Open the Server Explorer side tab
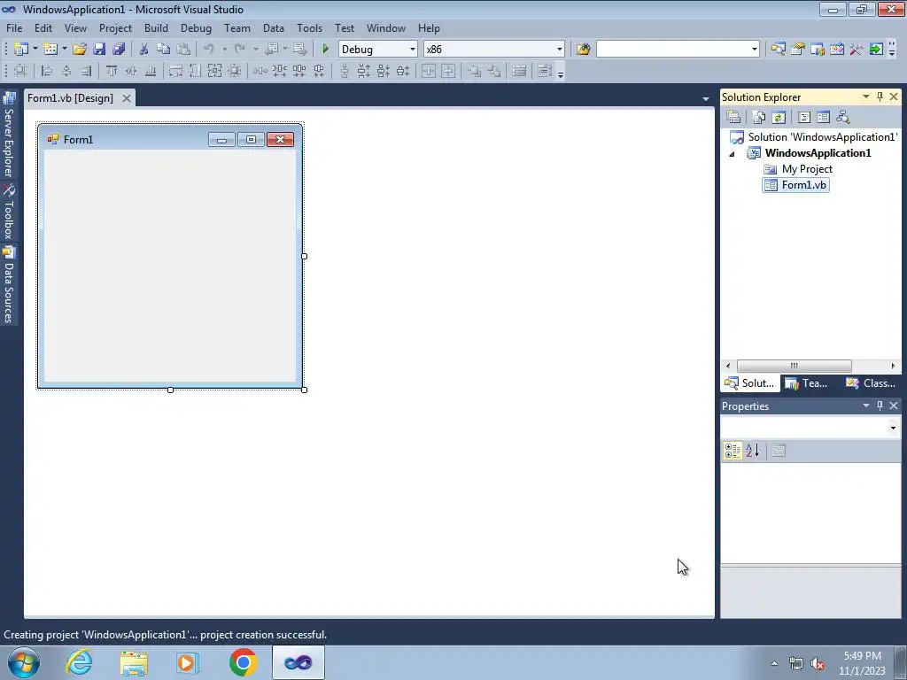The image size is (907, 680). pyautogui.click(x=9, y=135)
